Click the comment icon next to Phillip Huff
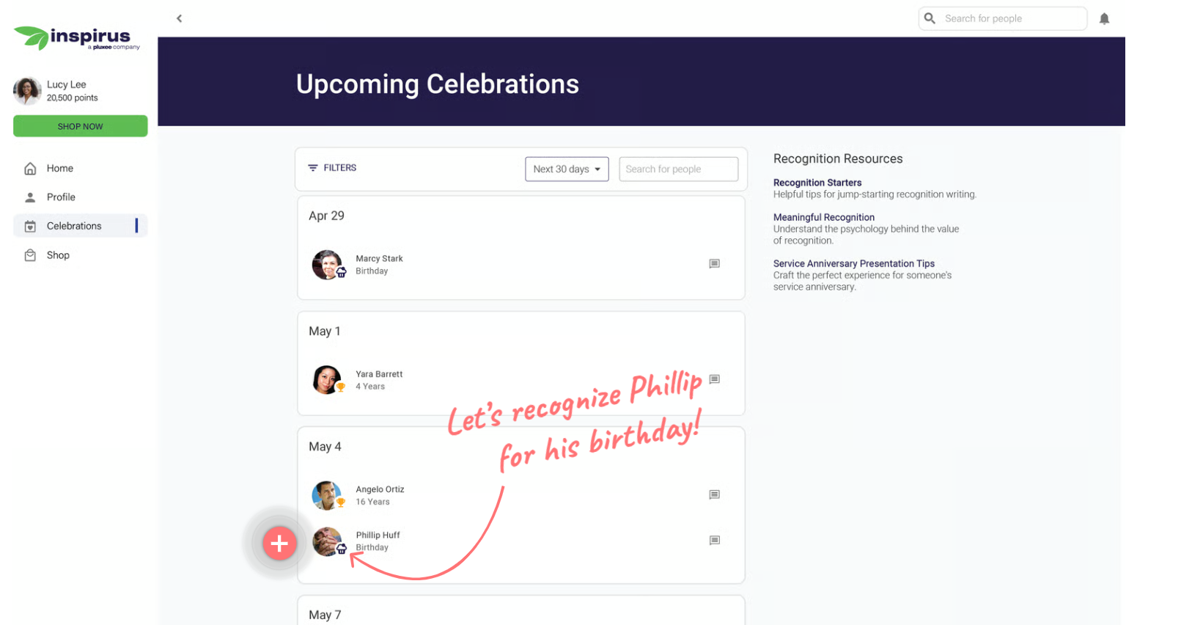1203x625 pixels. [x=714, y=541]
